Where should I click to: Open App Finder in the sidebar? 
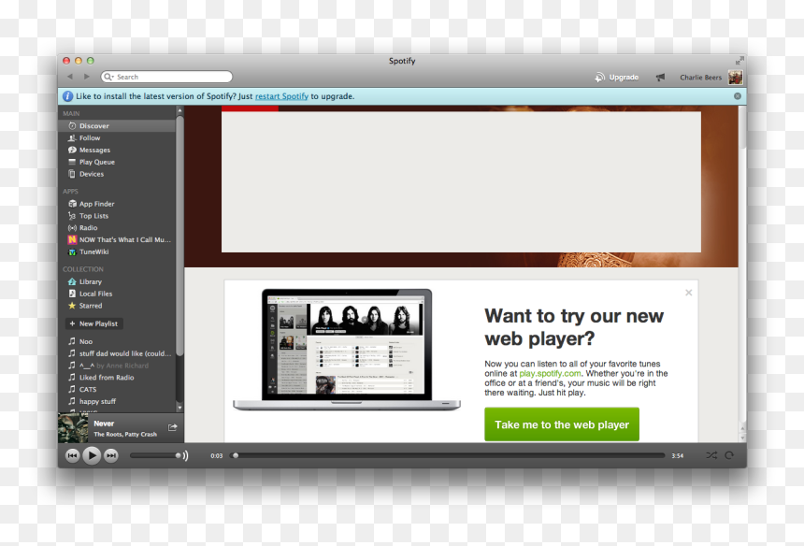(118, 204)
